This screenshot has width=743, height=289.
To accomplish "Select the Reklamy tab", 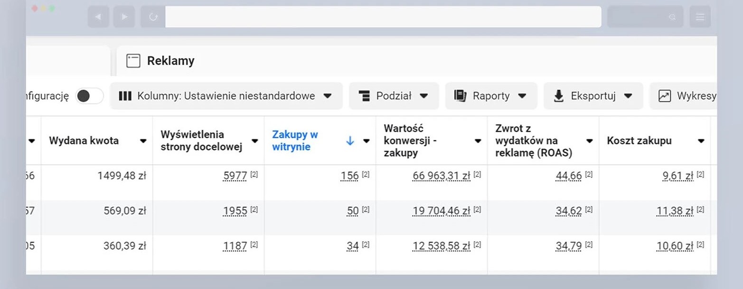I will (x=170, y=61).
